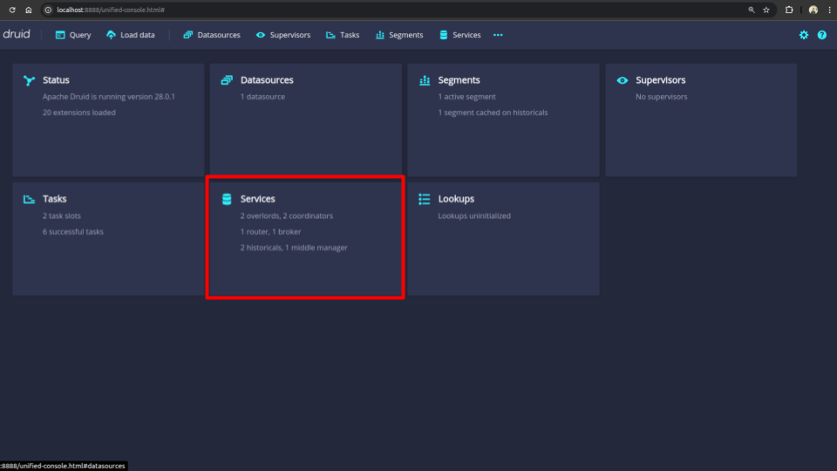Click the Services card database icon

pyautogui.click(x=228, y=199)
